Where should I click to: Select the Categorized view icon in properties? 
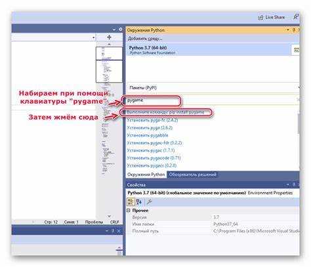(131, 201)
